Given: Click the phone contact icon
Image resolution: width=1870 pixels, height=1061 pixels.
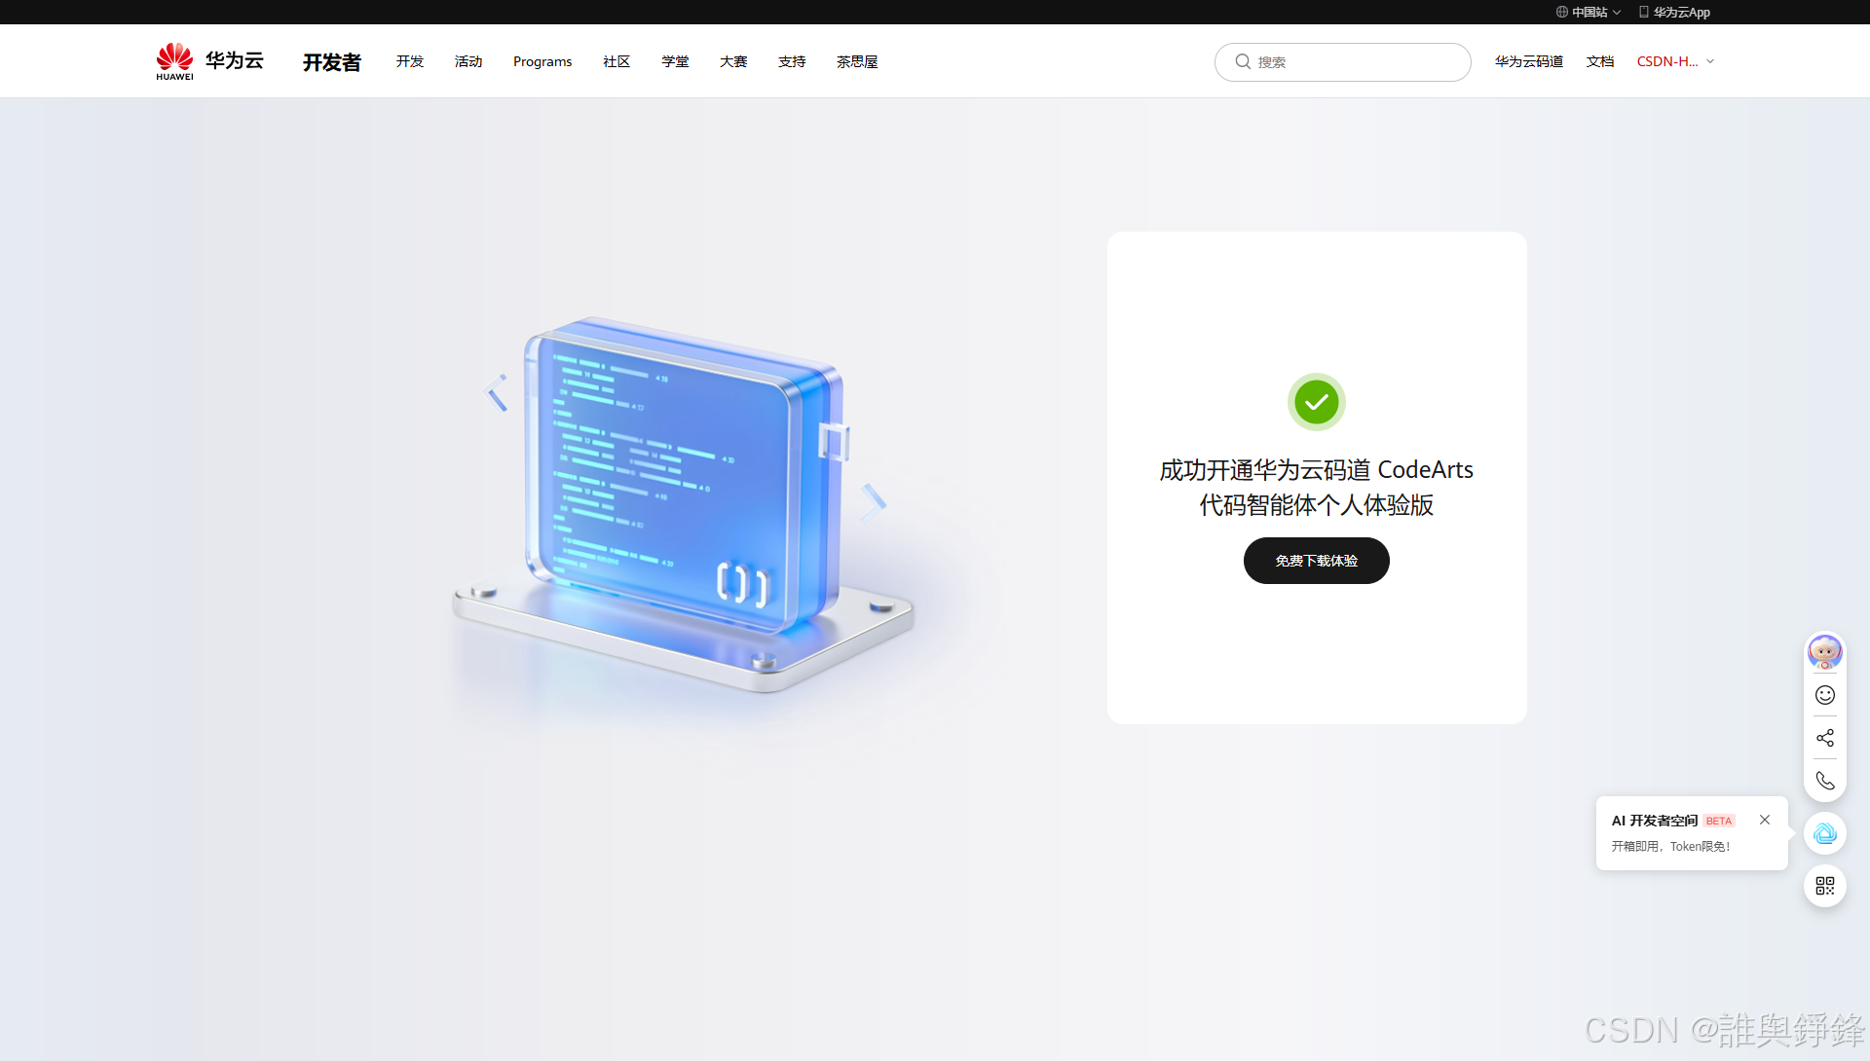Looking at the screenshot, I should [x=1824, y=781].
